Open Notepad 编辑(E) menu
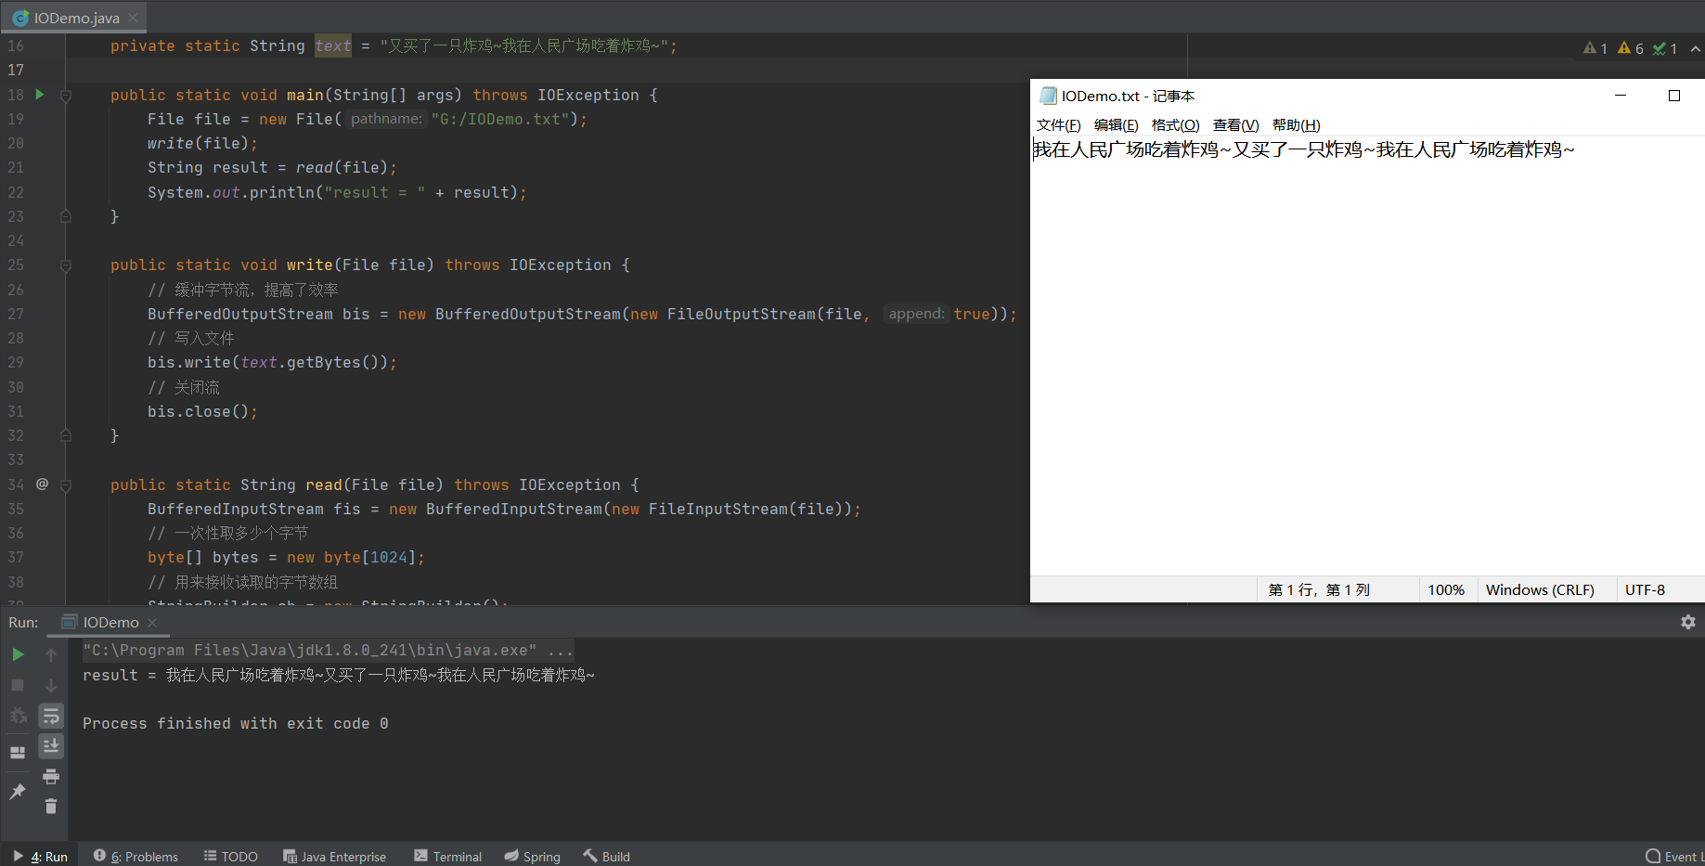This screenshot has height=866, width=1705. [x=1116, y=125]
